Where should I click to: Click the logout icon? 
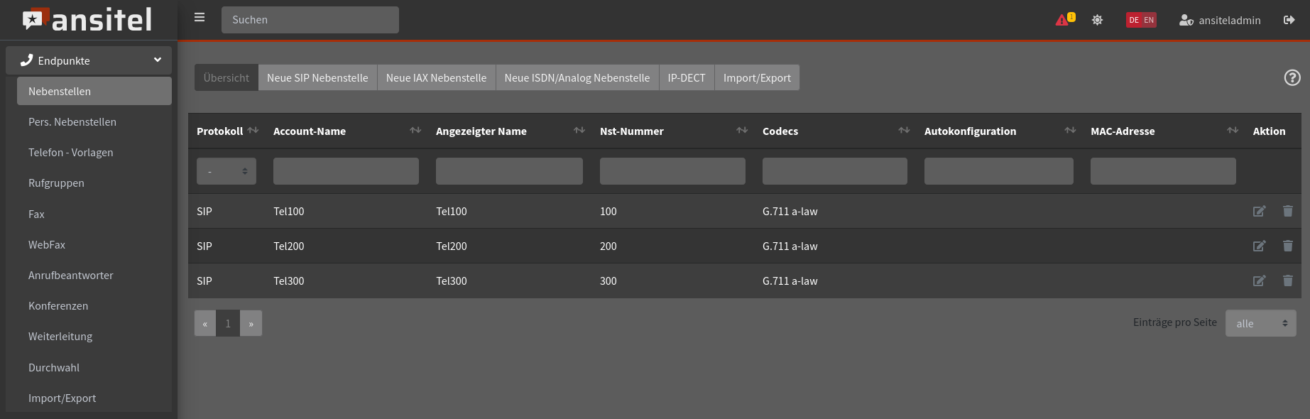click(x=1289, y=20)
